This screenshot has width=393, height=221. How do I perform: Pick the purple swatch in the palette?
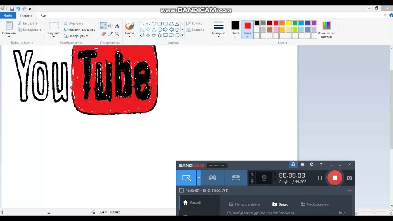314,23
